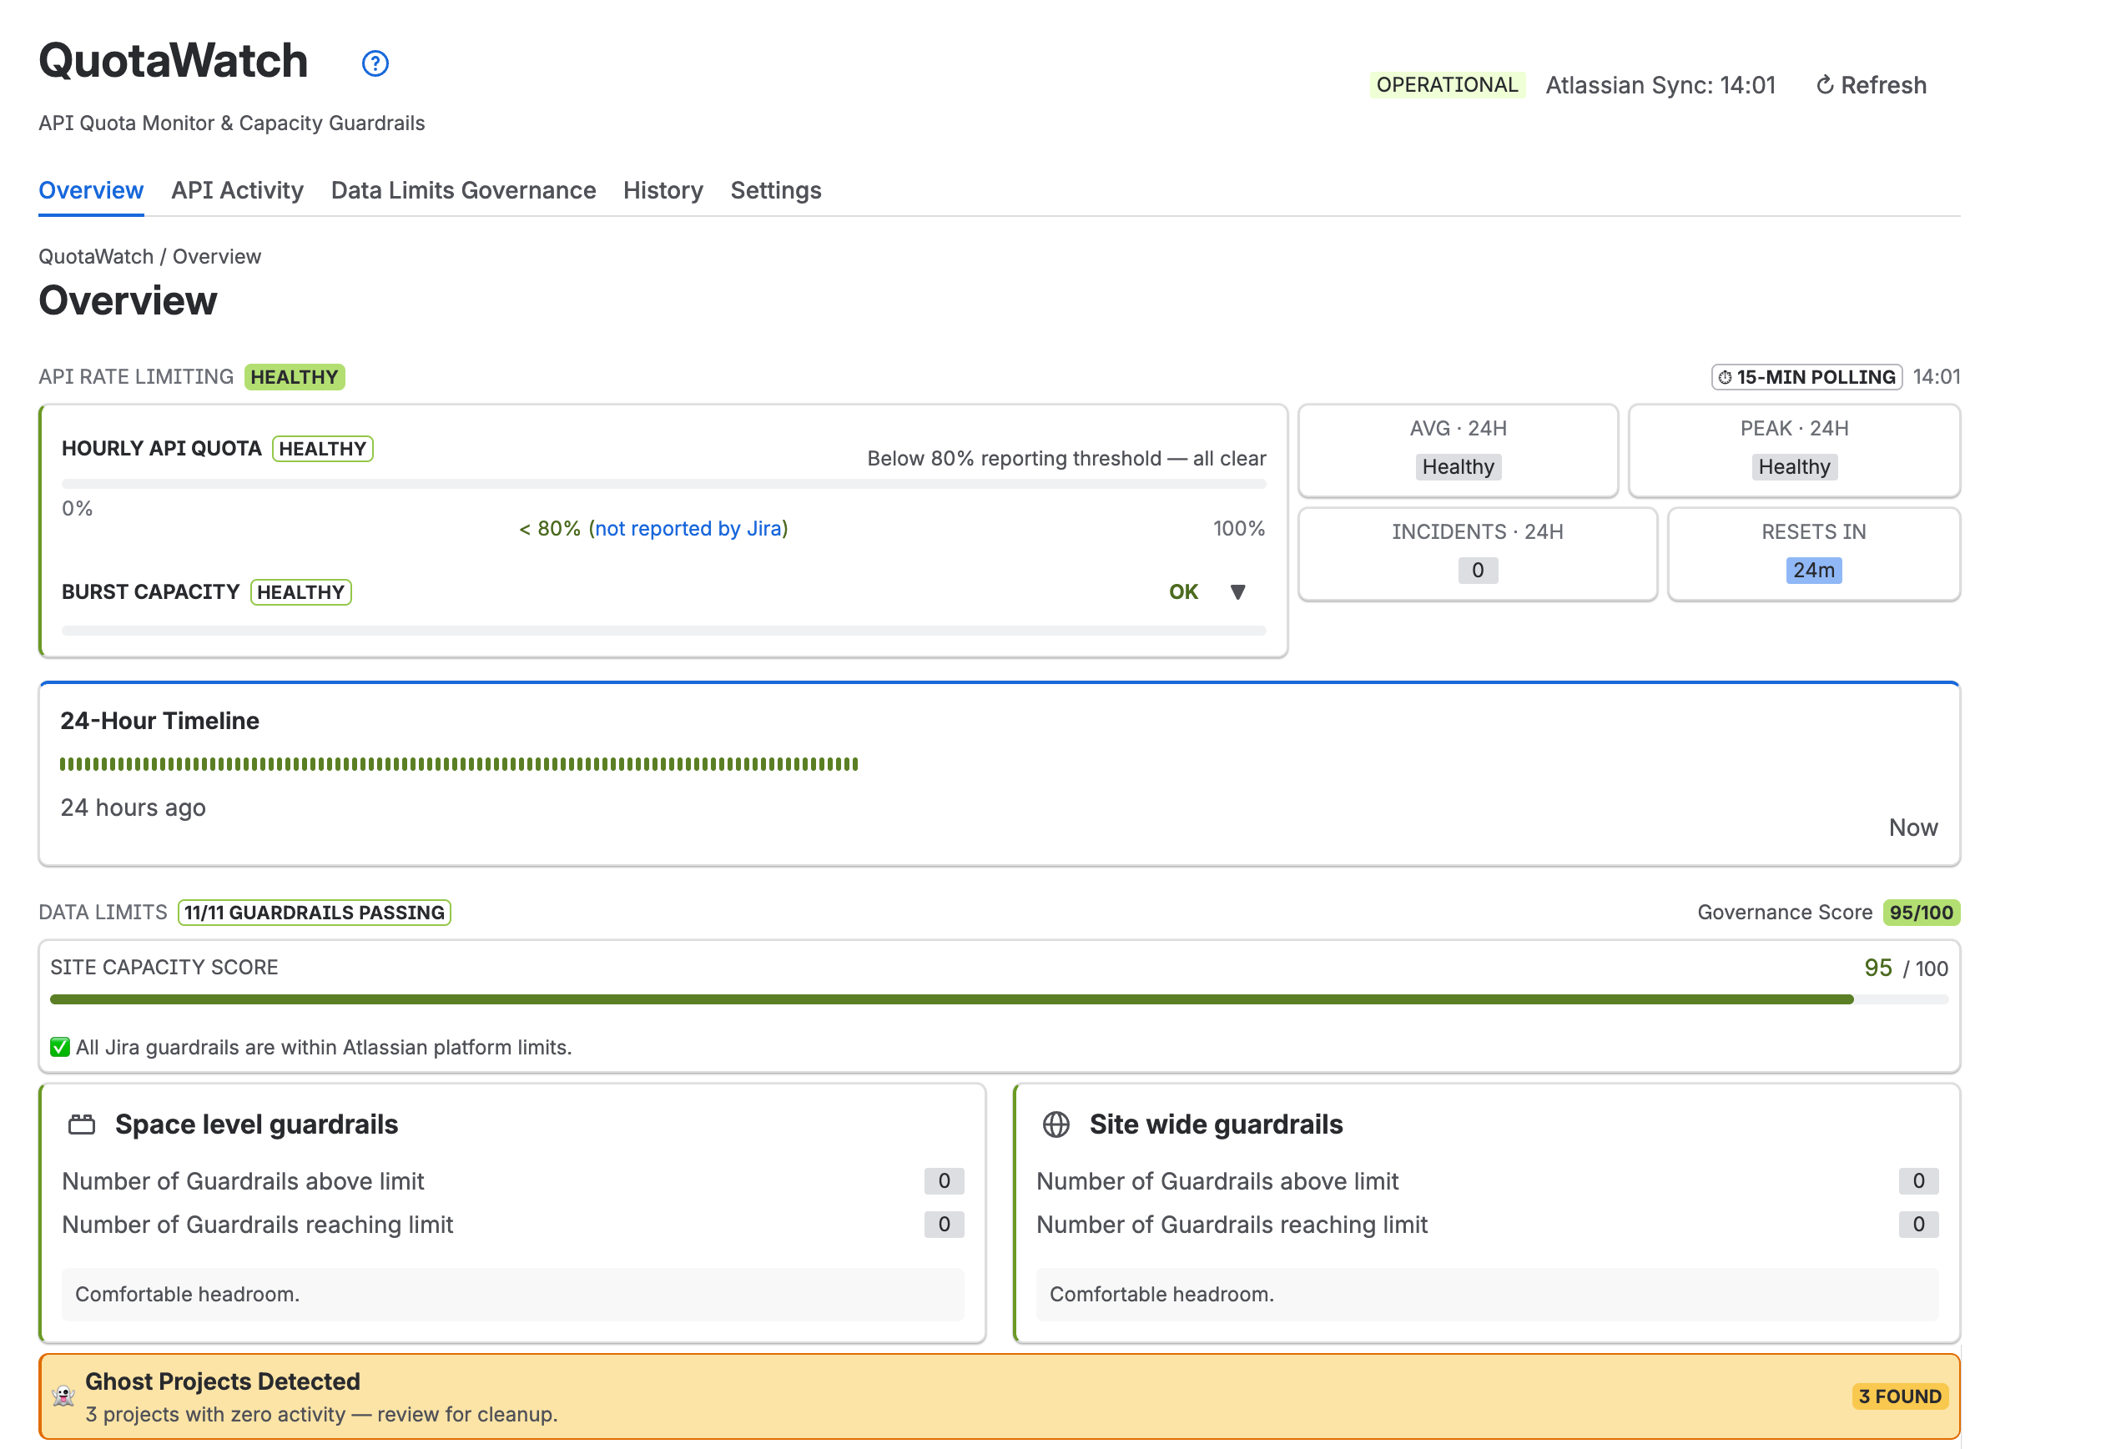Go to the History tab
Screen dimensions: 2106x1449
(663, 191)
